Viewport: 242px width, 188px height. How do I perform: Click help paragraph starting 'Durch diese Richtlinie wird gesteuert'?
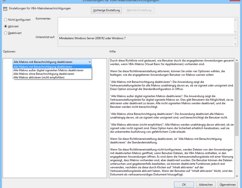pyautogui.click(x=172, y=62)
